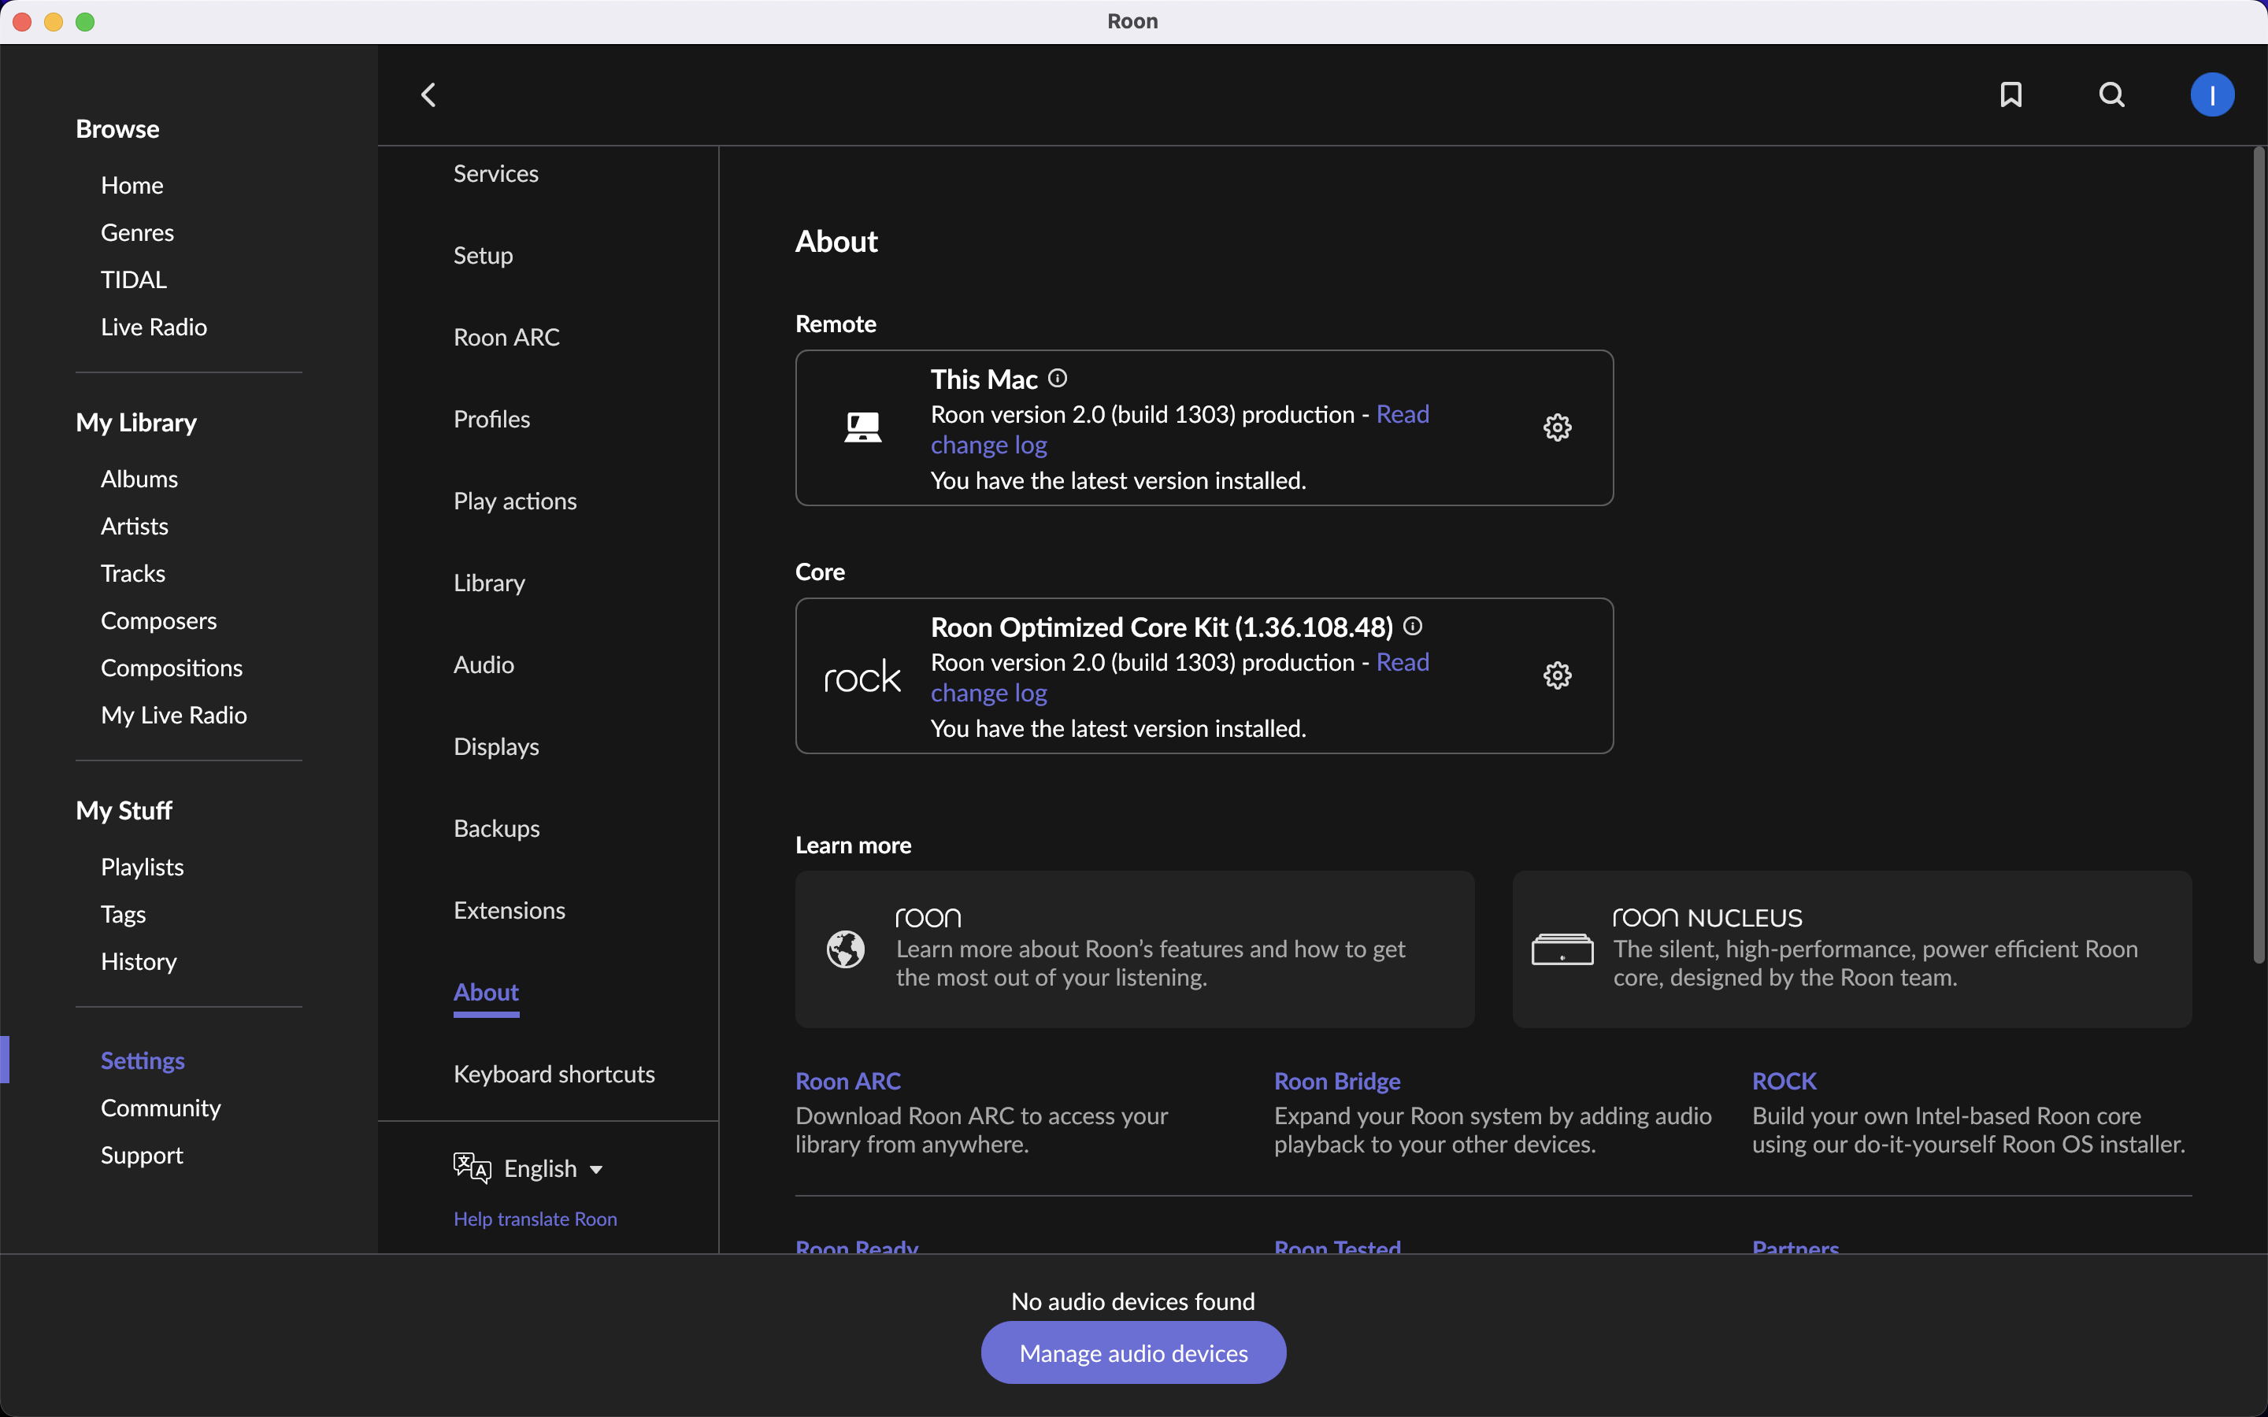Screen dimensions: 2268x1417
Task: Click the laptop icon in Remote card
Action: pyautogui.click(x=862, y=427)
